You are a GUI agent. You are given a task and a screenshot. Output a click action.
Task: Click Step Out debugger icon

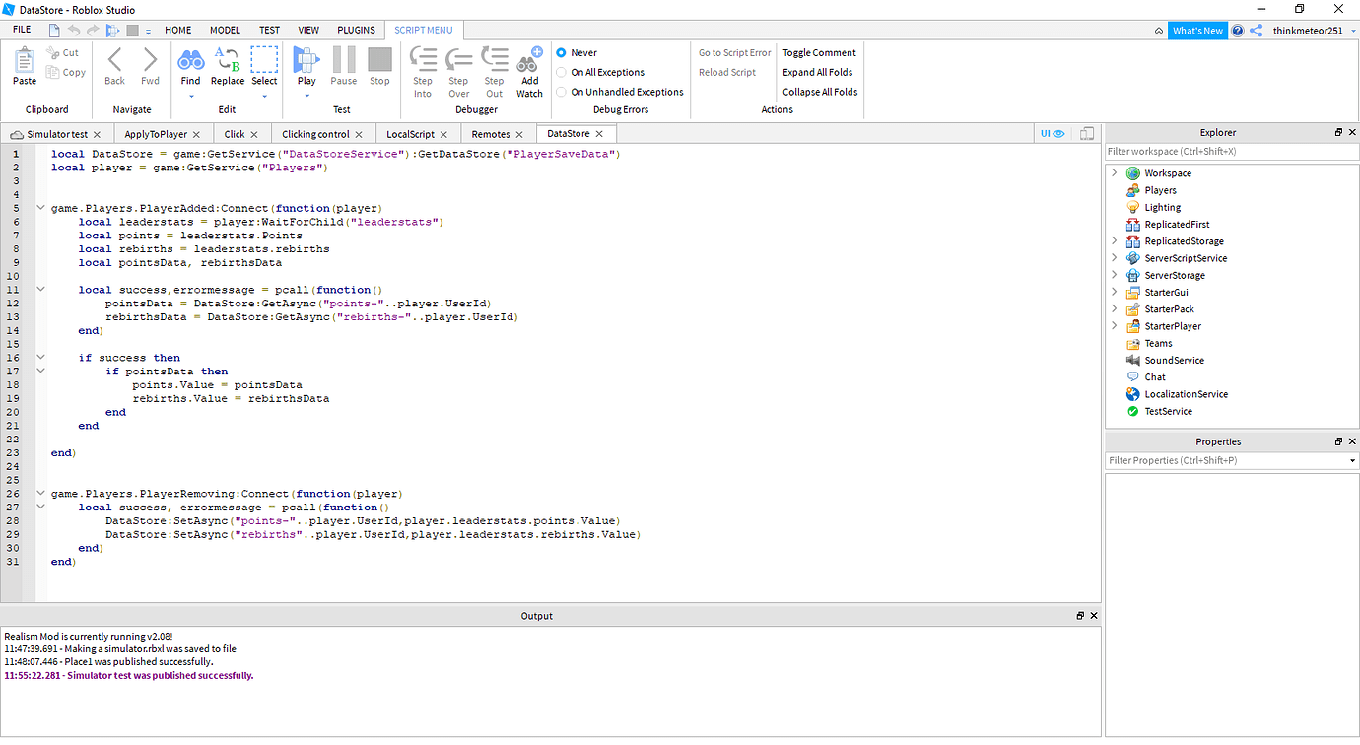coord(494,60)
